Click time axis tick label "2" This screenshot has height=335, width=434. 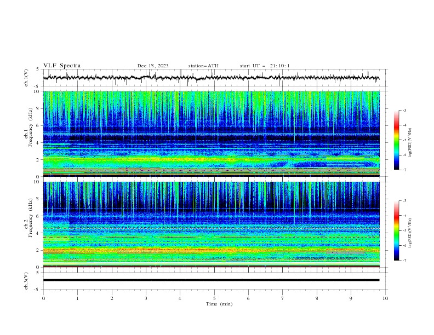pos(112,298)
